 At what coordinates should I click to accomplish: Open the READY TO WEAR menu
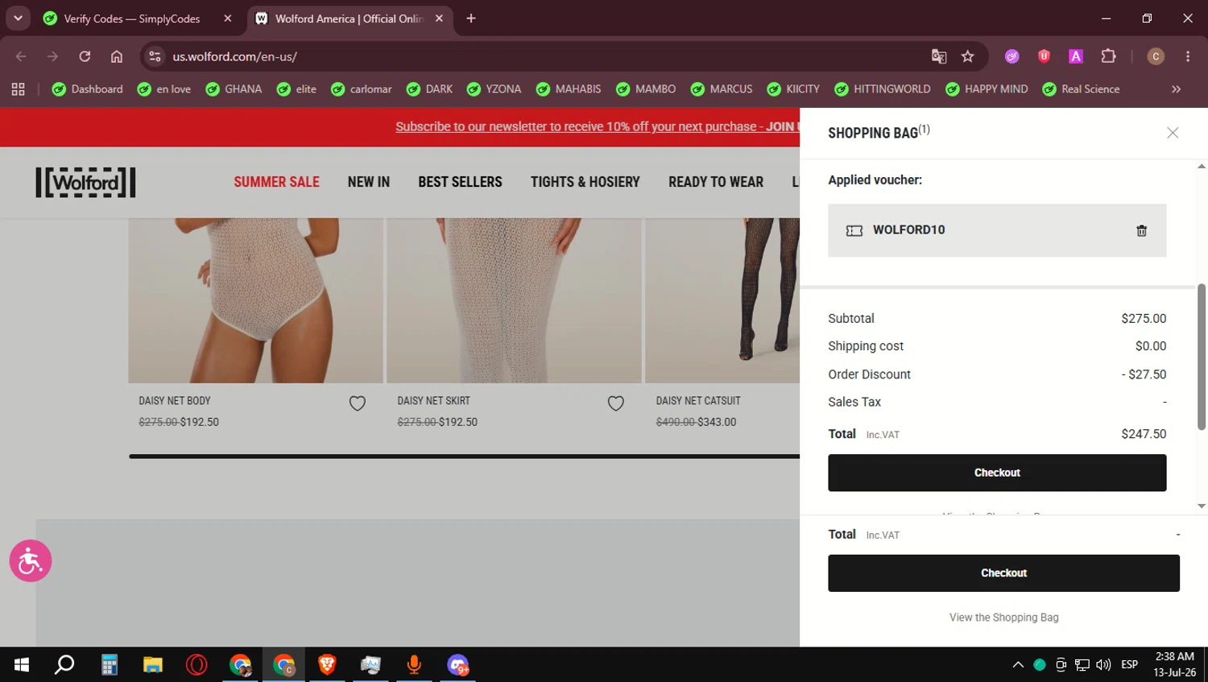tap(716, 182)
